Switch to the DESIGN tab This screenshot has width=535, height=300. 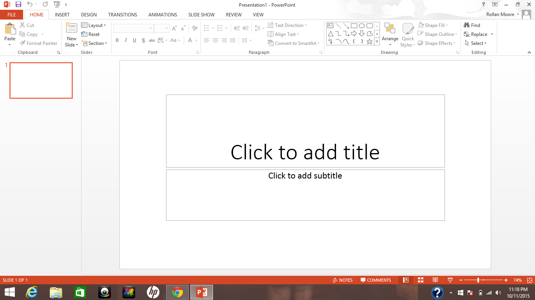click(89, 15)
